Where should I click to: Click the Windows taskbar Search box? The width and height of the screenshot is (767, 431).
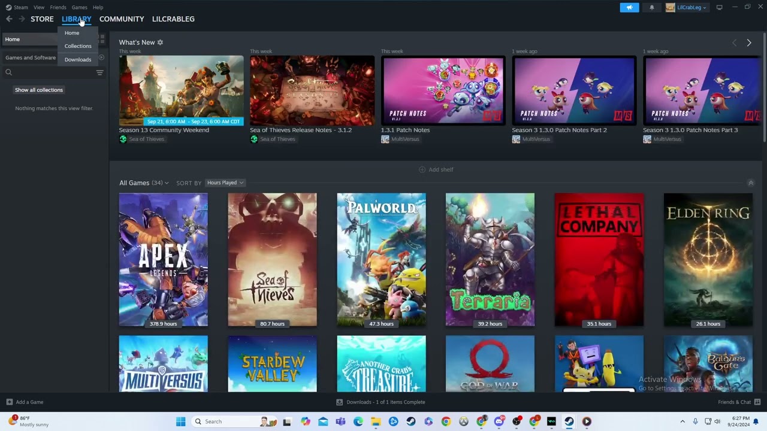[x=234, y=421]
